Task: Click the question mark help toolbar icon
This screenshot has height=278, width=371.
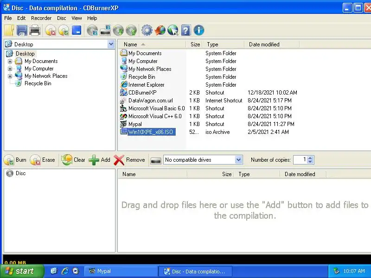Action: 186,30
